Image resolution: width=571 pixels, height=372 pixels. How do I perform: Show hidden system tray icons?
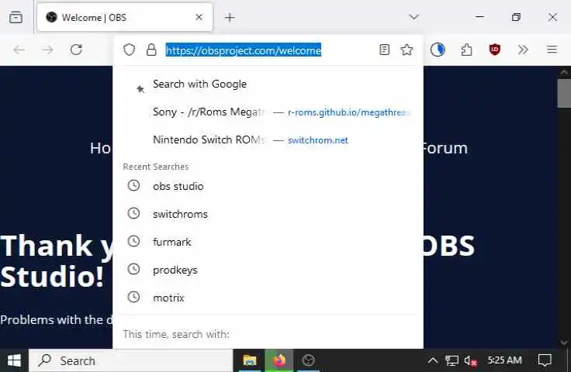pos(433,360)
